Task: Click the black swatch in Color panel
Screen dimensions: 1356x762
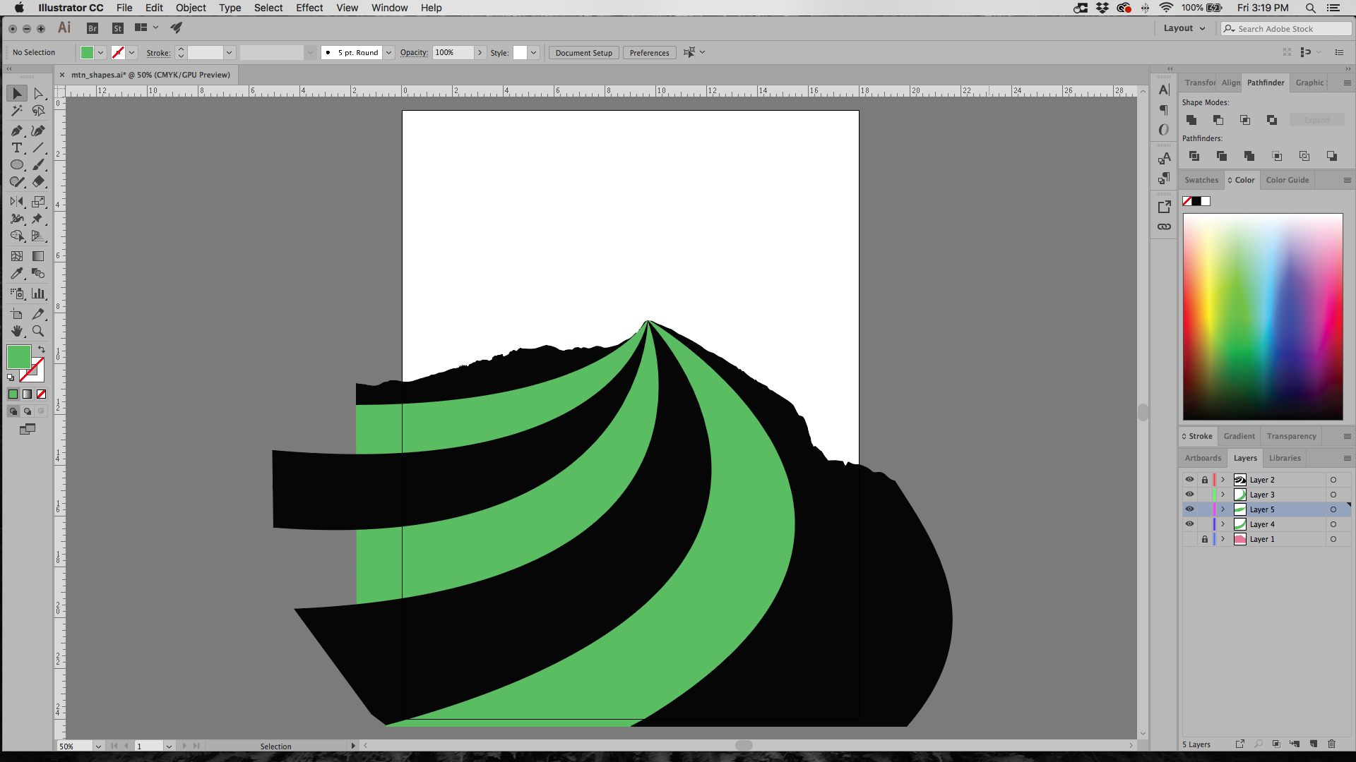Action: [x=1196, y=202]
